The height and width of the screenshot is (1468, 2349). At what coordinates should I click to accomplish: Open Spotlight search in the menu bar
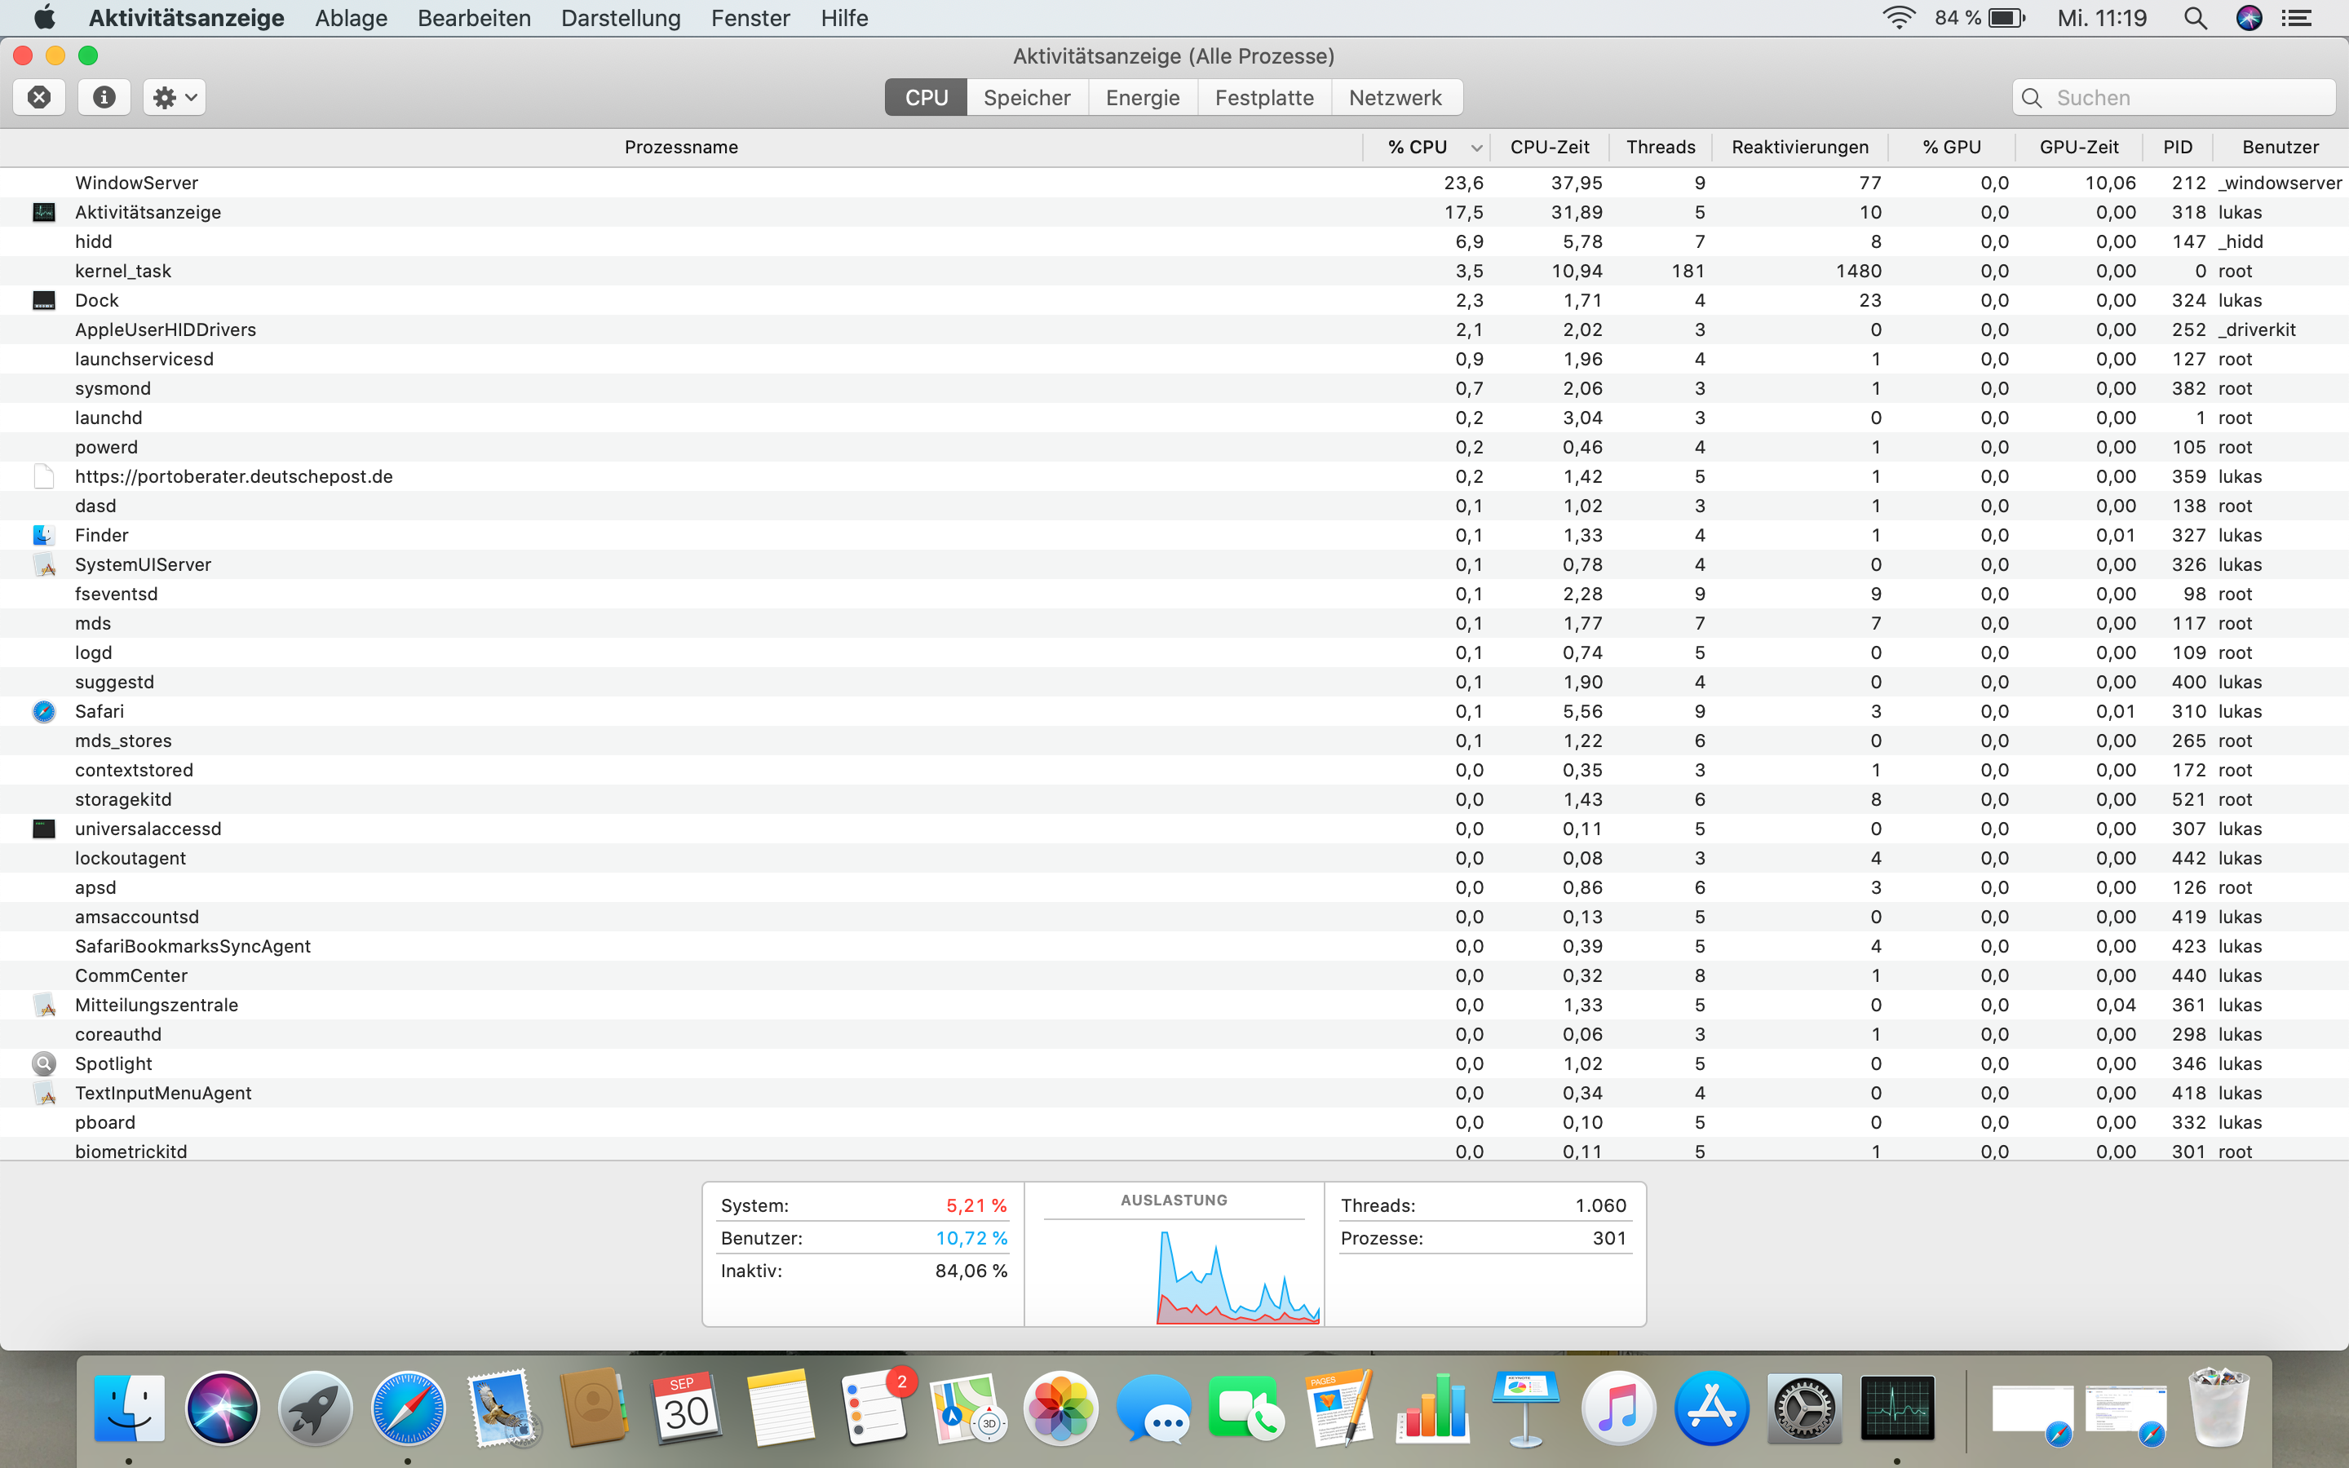(x=2195, y=17)
